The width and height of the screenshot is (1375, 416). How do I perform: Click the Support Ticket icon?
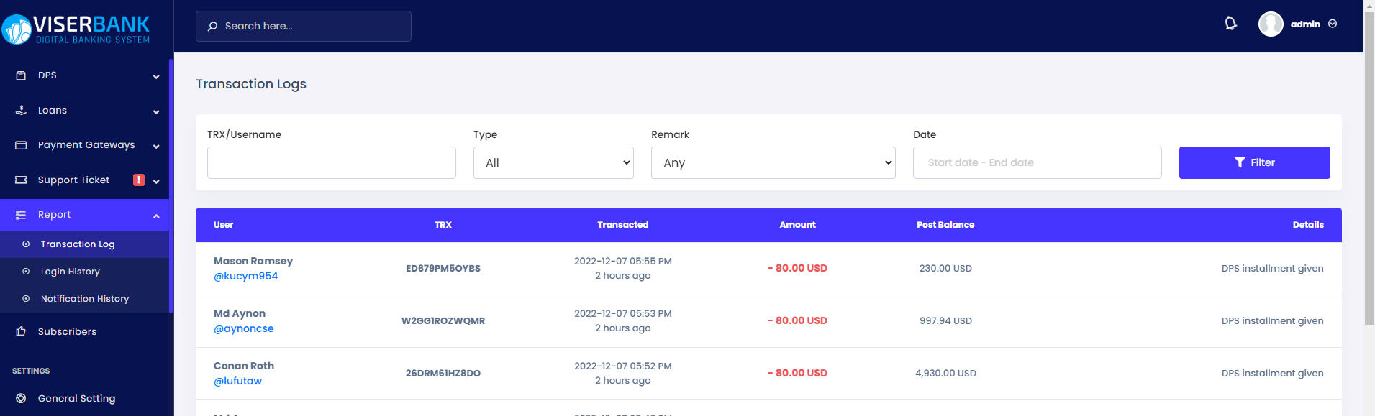[x=21, y=180]
